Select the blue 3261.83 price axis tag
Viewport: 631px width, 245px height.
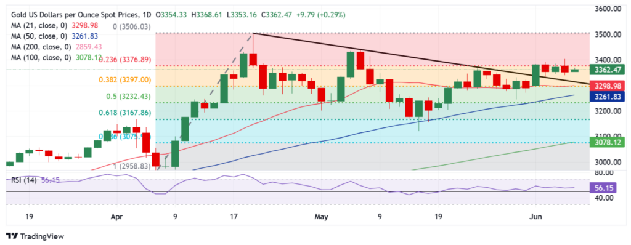(x=607, y=97)
